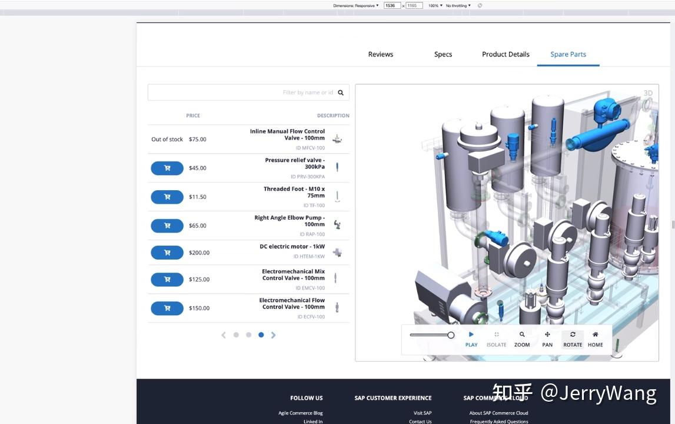The height and width of the screenshot is (424, 675).
Task: Add the Pressure relief valve to cart
Action: 167,168
